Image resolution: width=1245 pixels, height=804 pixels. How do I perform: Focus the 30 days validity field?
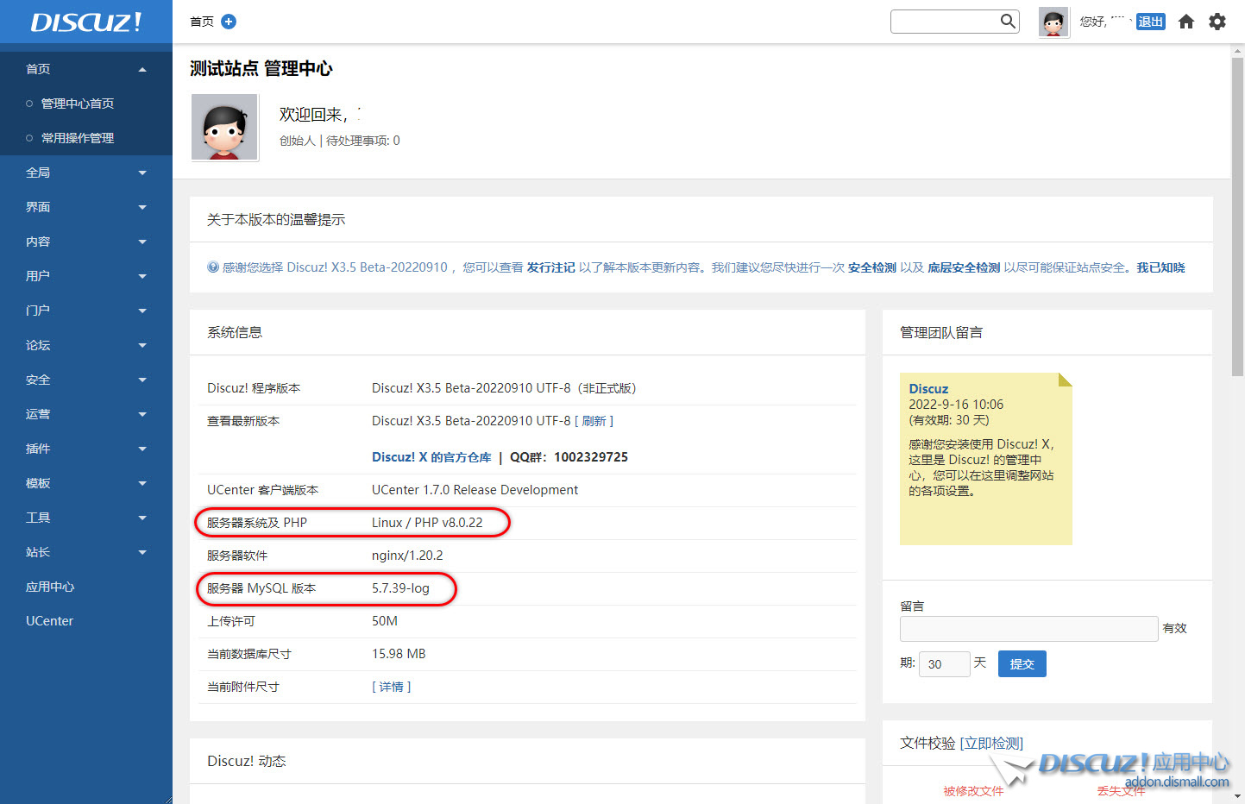(x=945, y=664)
